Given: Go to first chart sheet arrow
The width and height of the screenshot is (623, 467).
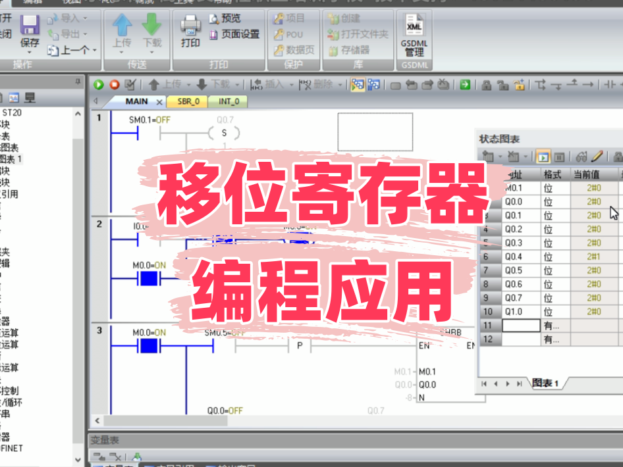Looking at the screenshot, I should pyautogui.click(x=483, y=383).
